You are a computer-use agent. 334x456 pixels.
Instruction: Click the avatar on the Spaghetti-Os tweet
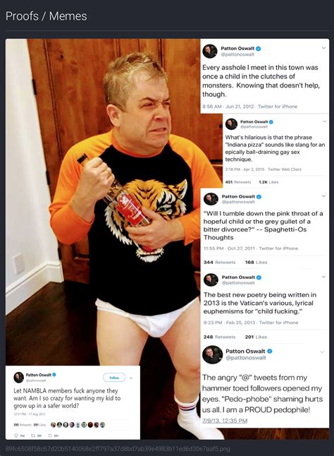[x=211, y=199]
